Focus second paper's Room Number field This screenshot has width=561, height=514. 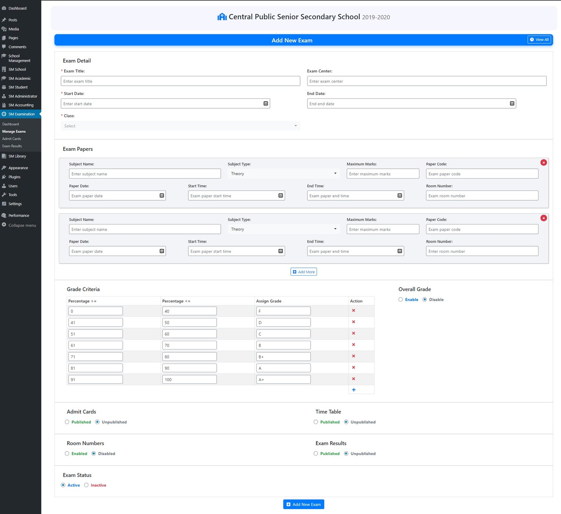pos(482,251)
